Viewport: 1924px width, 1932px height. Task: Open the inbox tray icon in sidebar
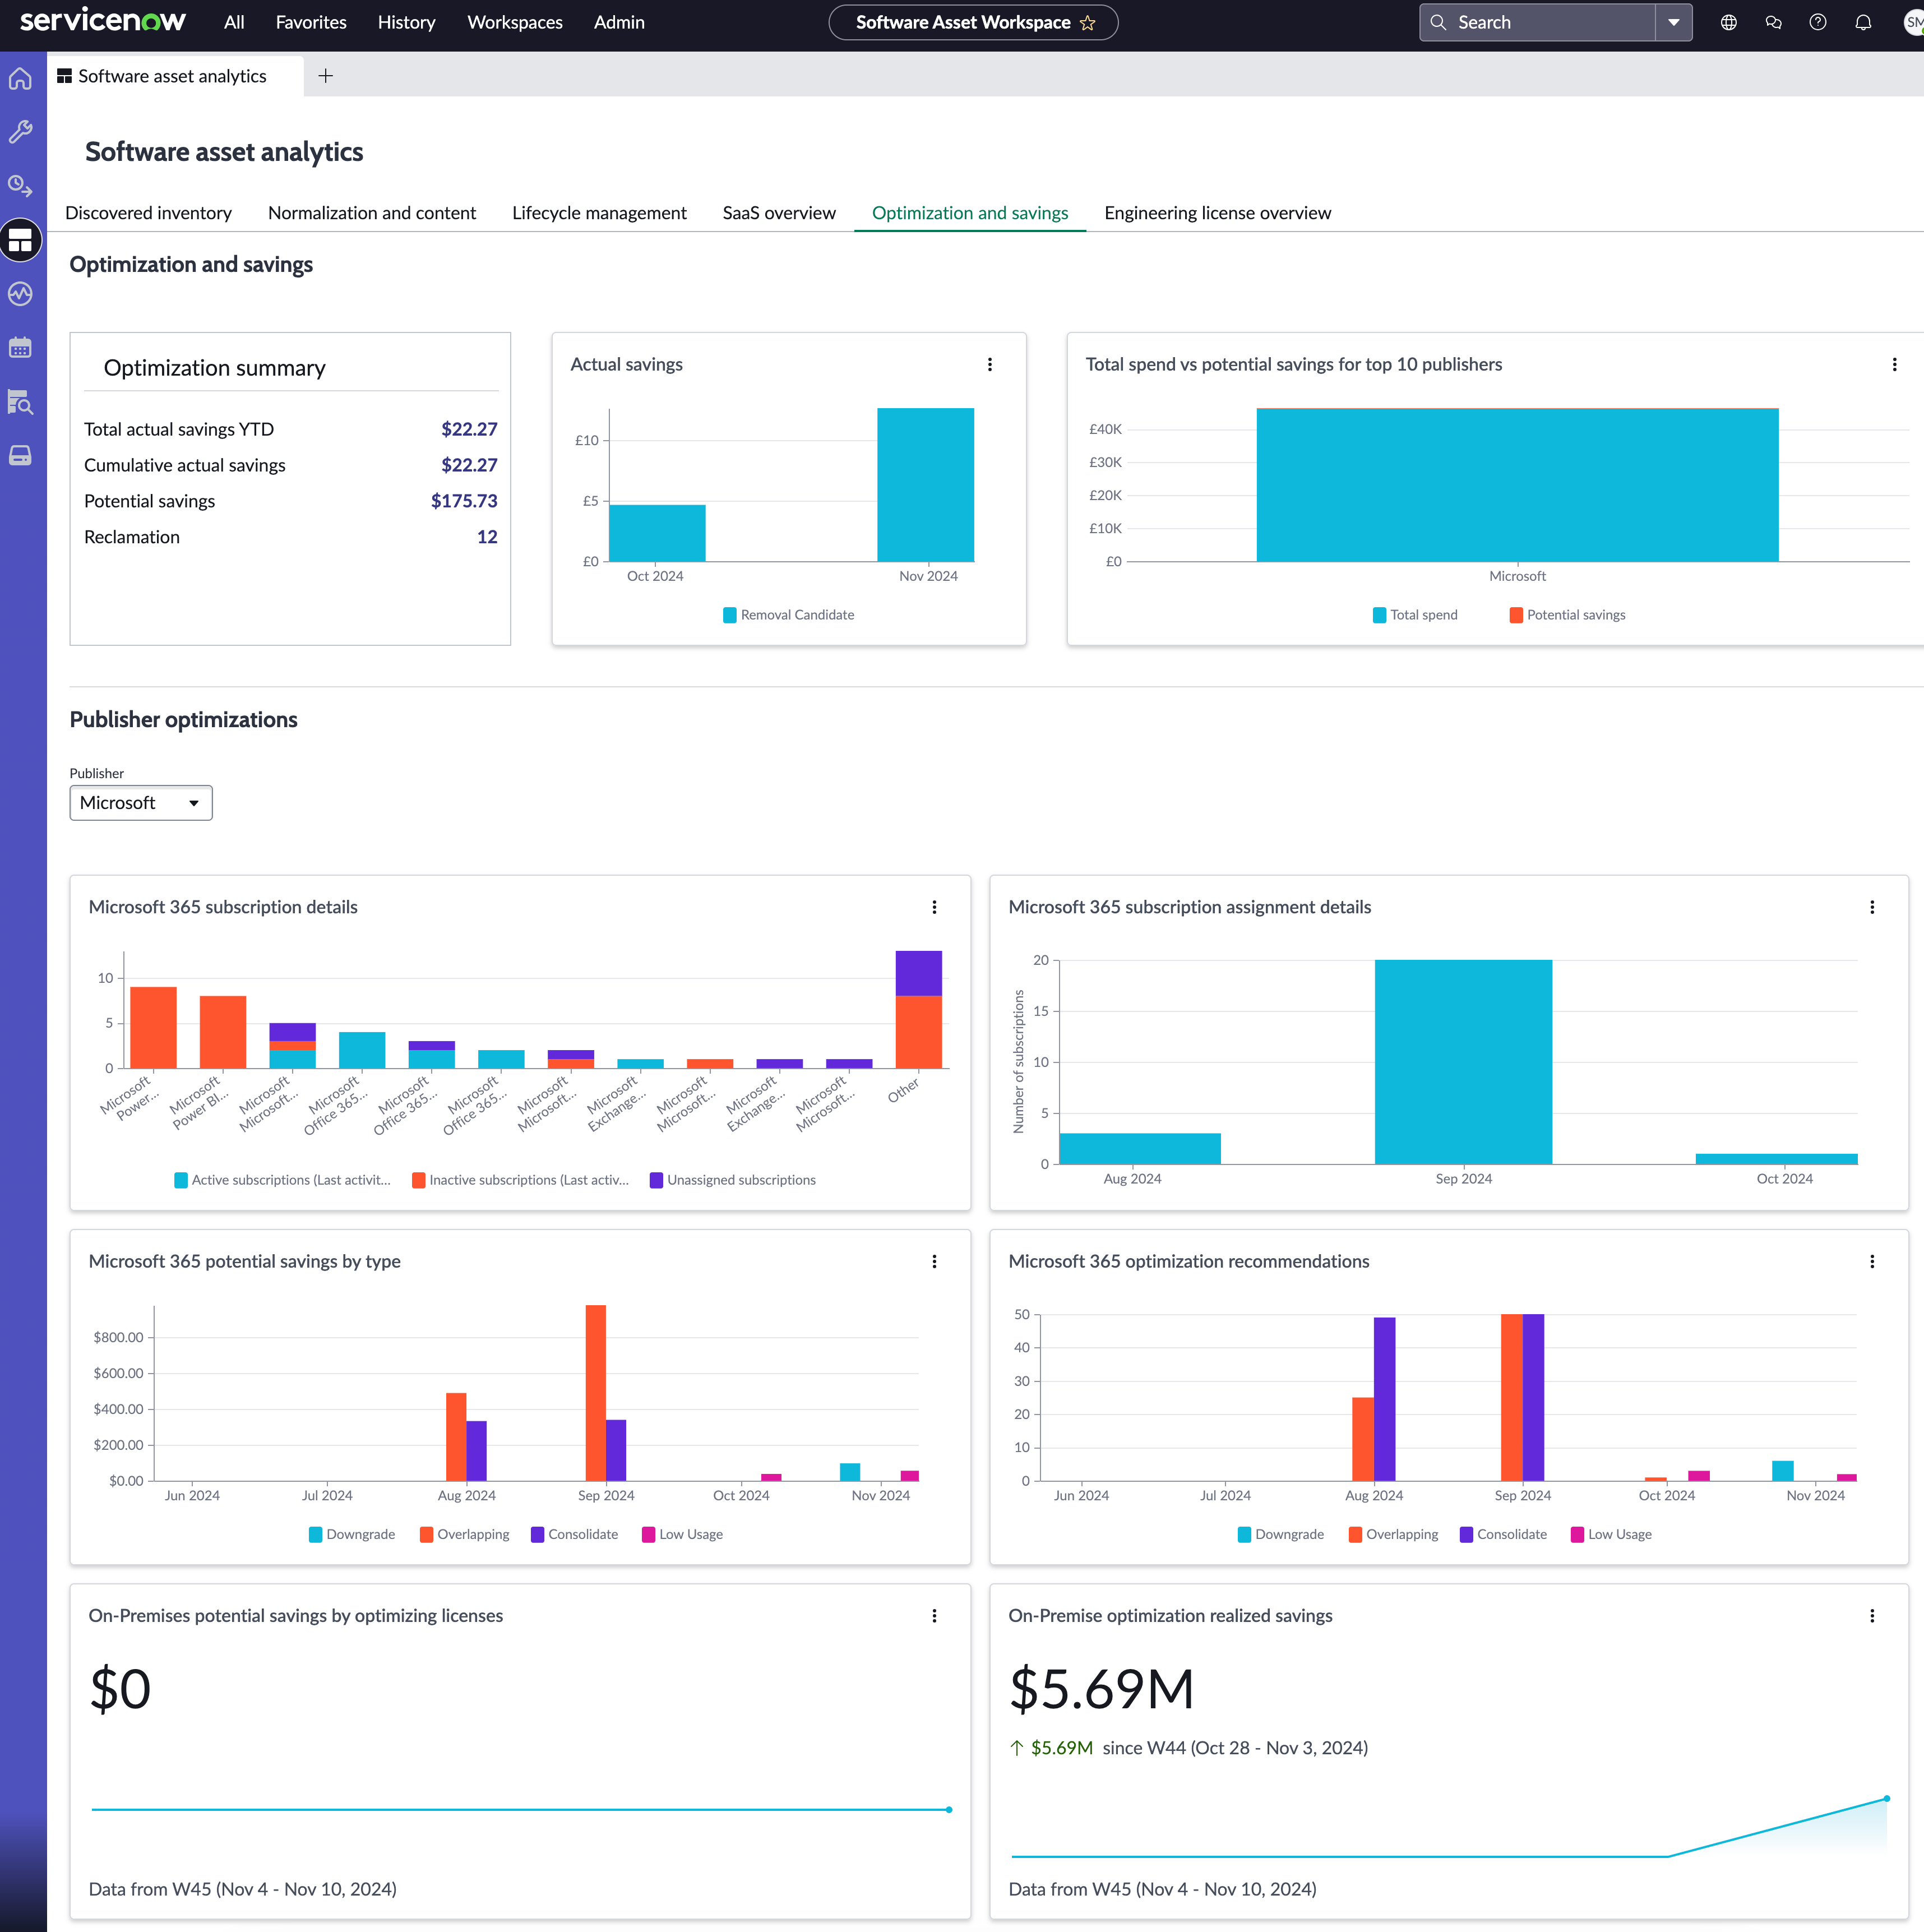[x=21, y=456]
